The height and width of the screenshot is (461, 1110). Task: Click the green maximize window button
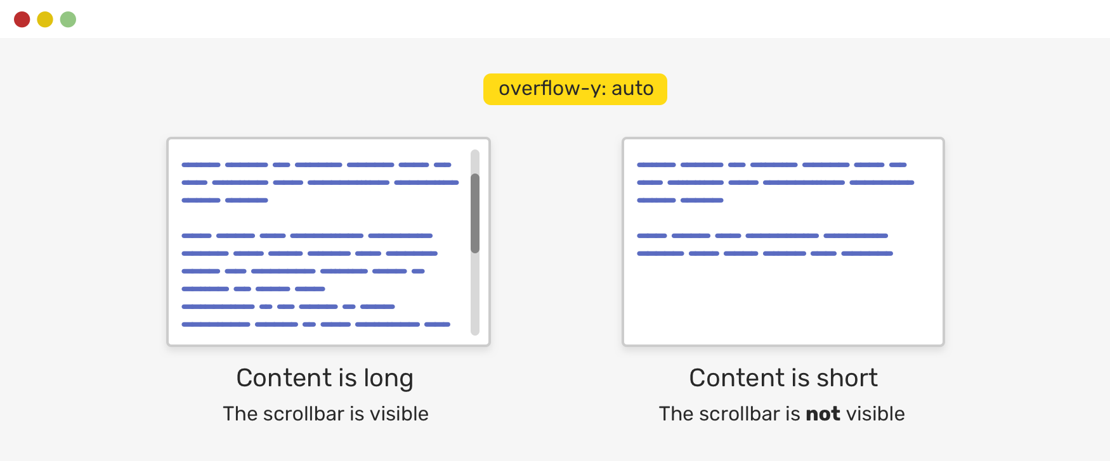click(68, 20)
